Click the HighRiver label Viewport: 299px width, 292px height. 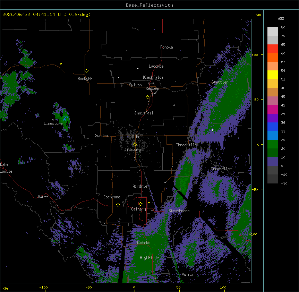(x=149, y=258)
